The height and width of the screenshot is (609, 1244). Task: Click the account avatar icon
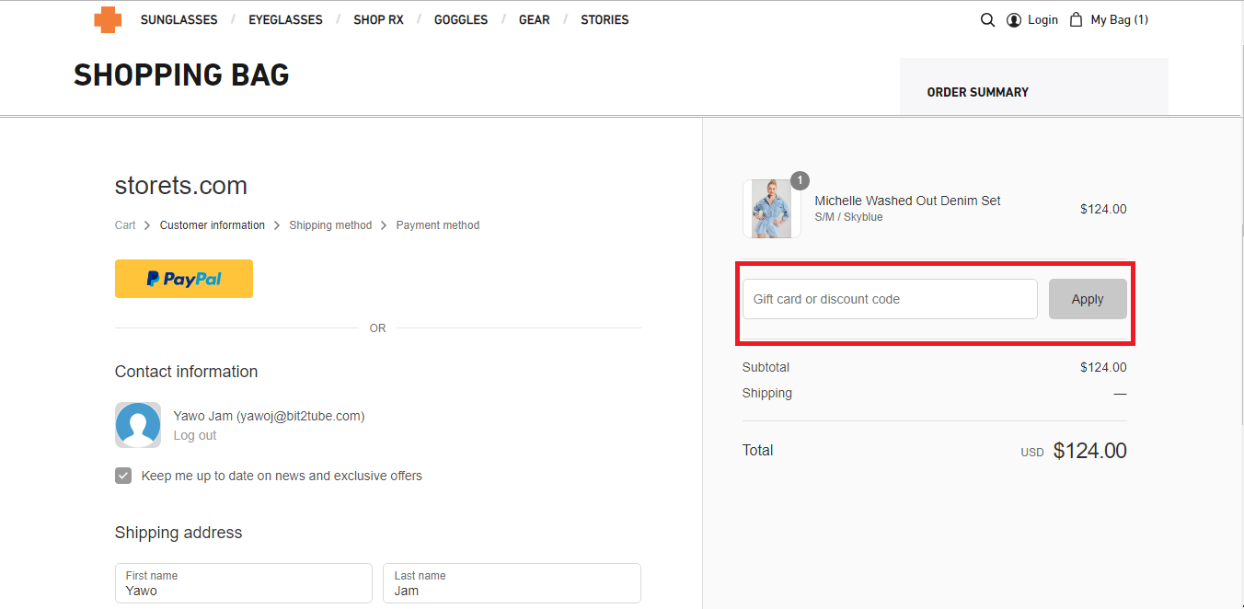click(138, 425)
